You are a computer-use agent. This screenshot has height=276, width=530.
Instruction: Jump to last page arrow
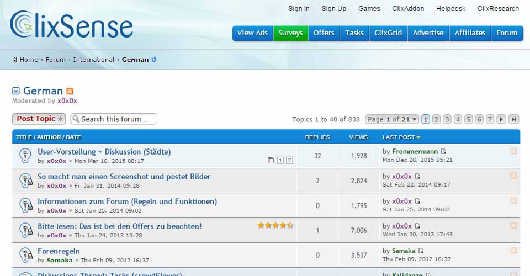coord(514,119)
